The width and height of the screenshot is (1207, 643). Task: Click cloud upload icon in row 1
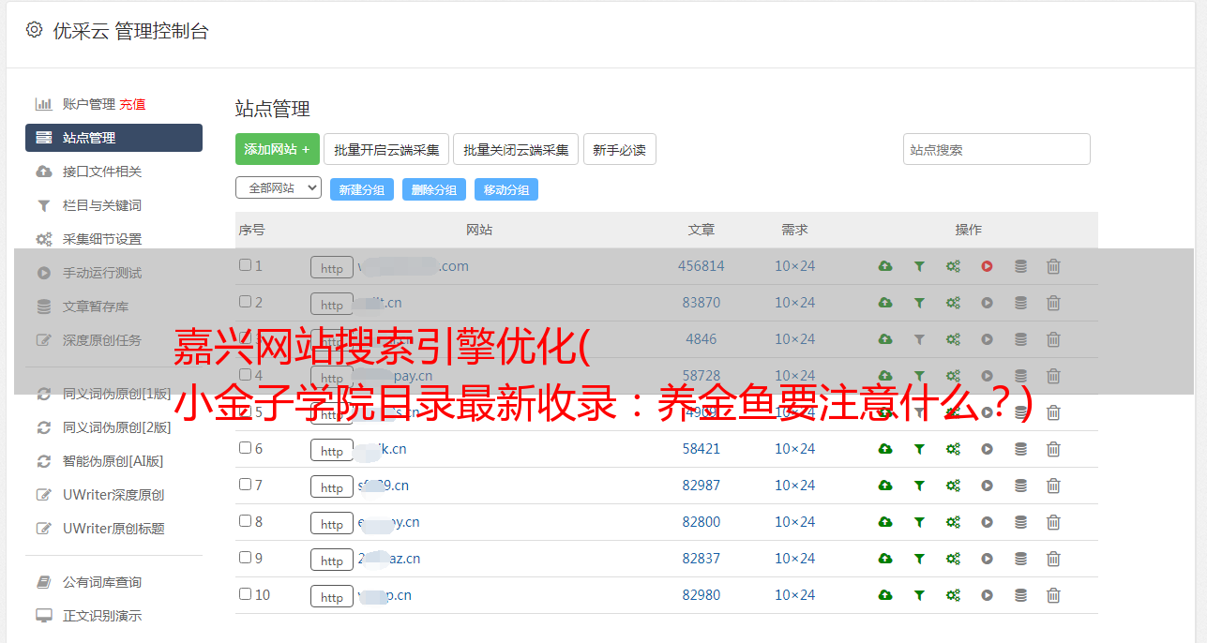885,266
